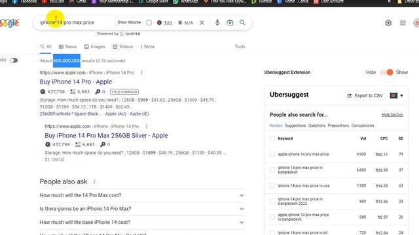
Task: Click three-dot menu beside first apple.com result
Action: coord(141,72)
